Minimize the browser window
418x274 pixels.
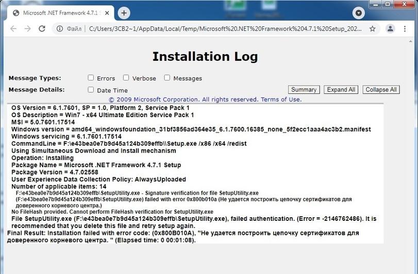point(376,4)
